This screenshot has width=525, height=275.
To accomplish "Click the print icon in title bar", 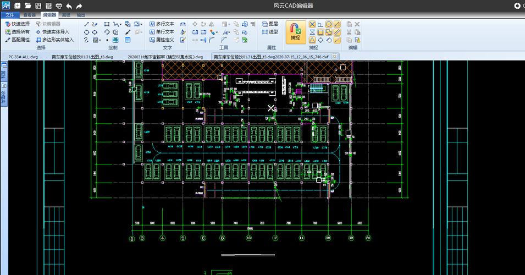I will point(58,5).
